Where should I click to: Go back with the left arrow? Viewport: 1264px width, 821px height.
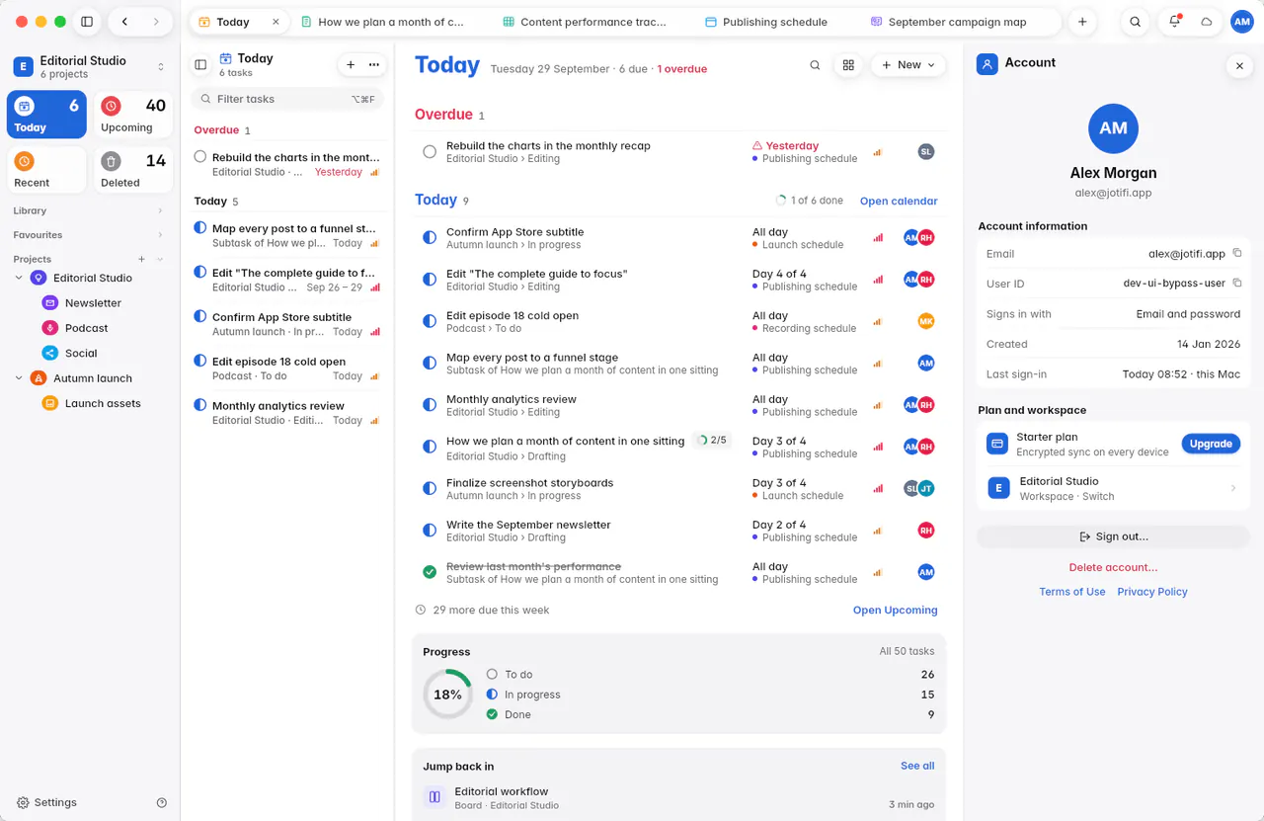coord(124,22)
